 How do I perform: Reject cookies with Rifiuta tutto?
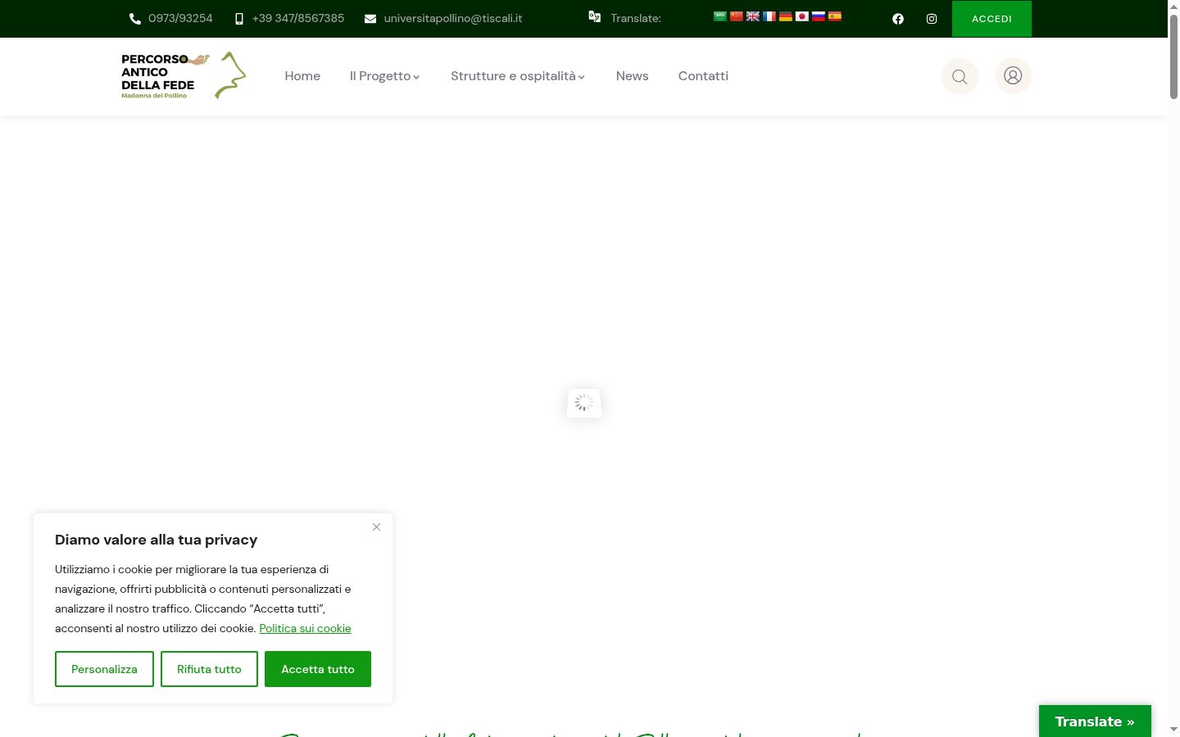click(x=209, y=669)
